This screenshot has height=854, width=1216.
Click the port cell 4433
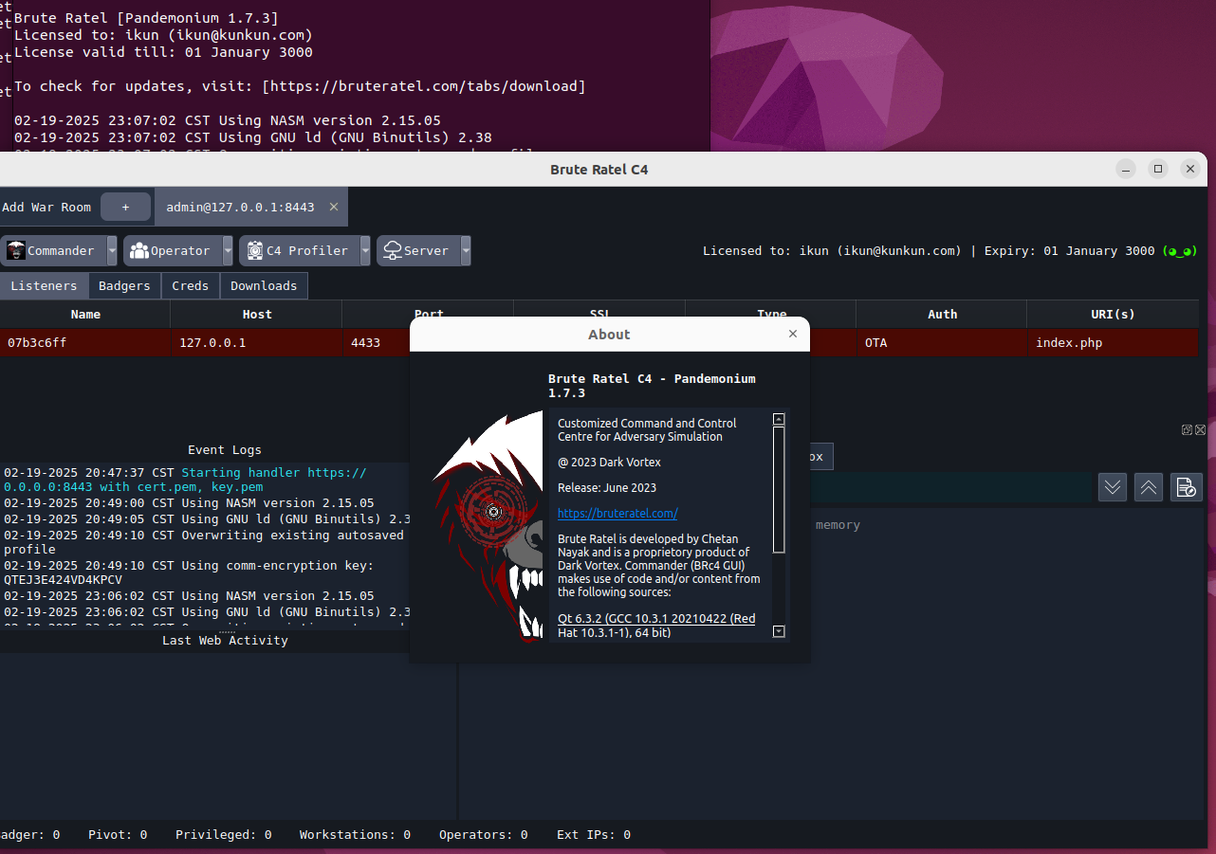point(377,343)
